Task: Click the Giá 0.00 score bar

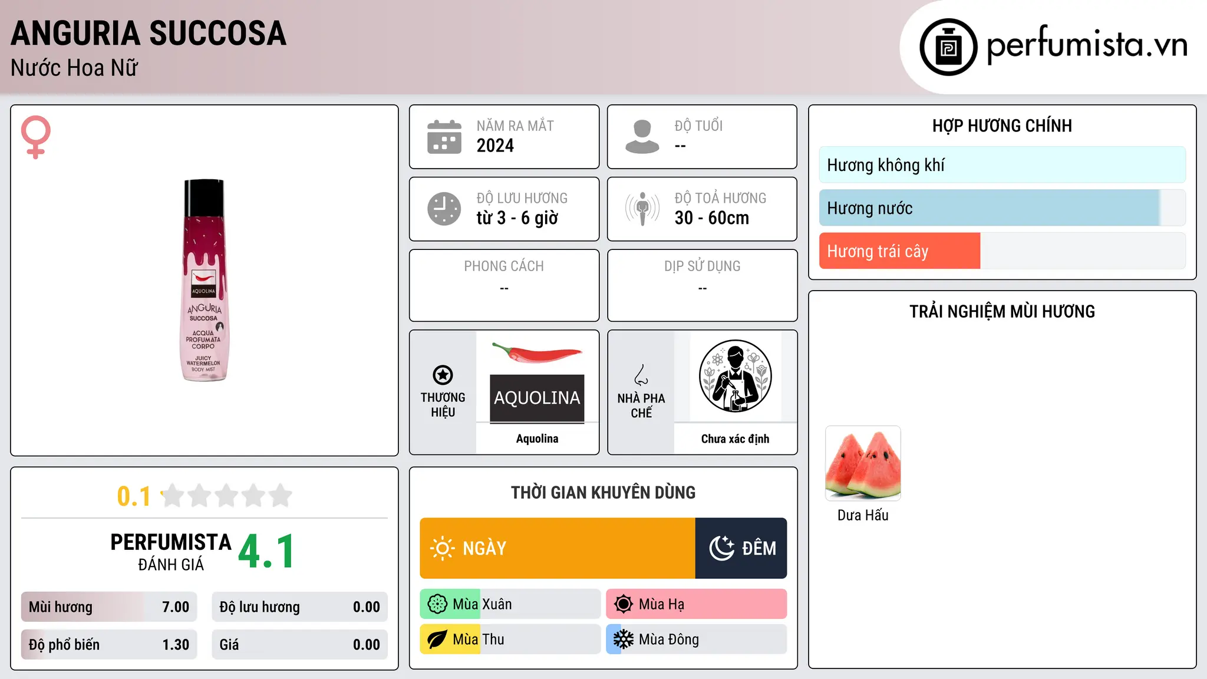Action: [x=299, y=645]
